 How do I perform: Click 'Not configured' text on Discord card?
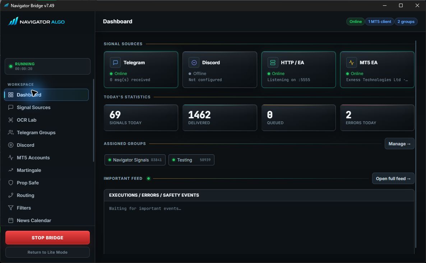(205, 80)
